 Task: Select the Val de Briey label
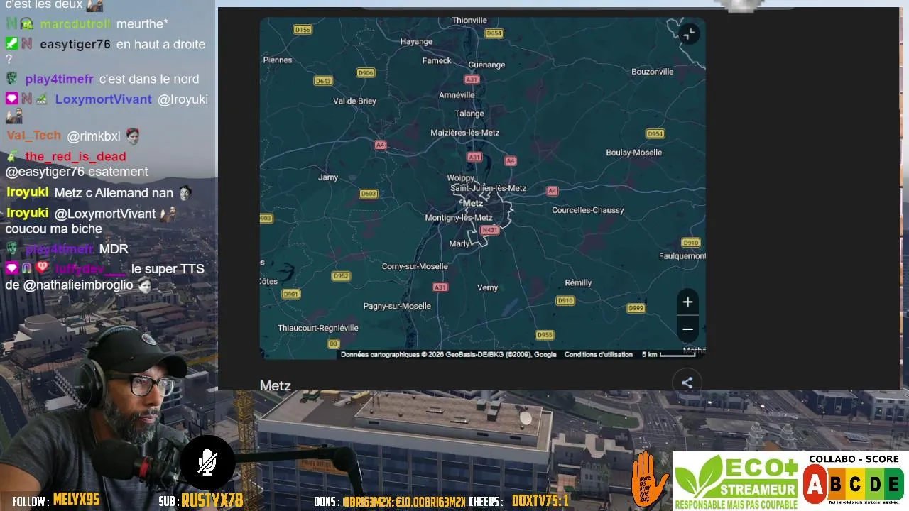point(354,101)
